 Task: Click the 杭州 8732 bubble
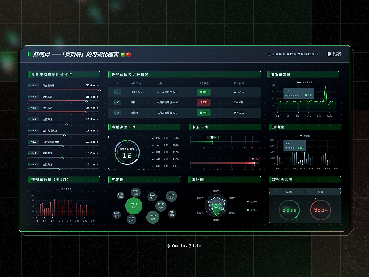tap(152, 196)
